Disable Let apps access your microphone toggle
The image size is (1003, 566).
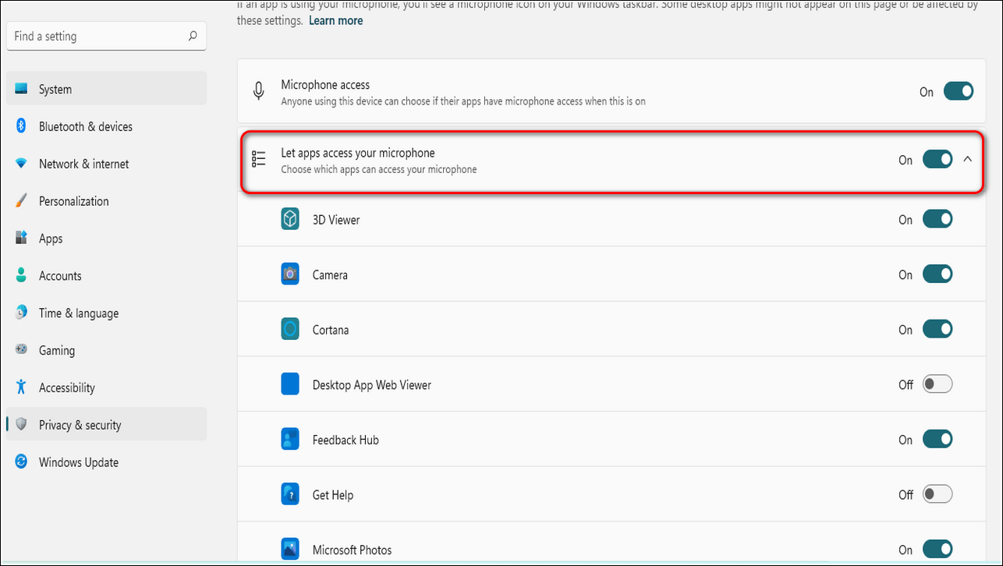pos(937,159)
